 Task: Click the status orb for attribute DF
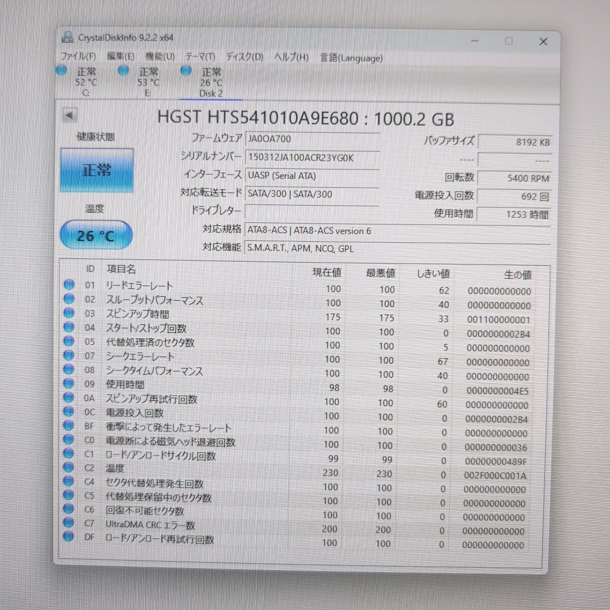69,536
